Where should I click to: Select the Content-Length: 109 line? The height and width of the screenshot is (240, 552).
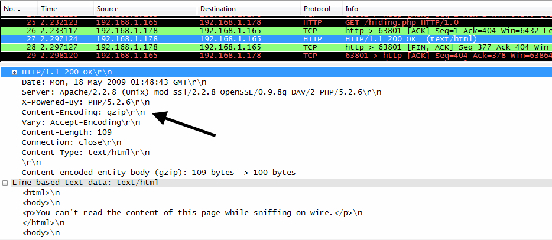coord(67,132)
